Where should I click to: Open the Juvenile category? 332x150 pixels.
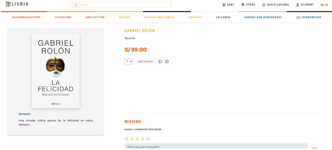click(x=195, y=17)
